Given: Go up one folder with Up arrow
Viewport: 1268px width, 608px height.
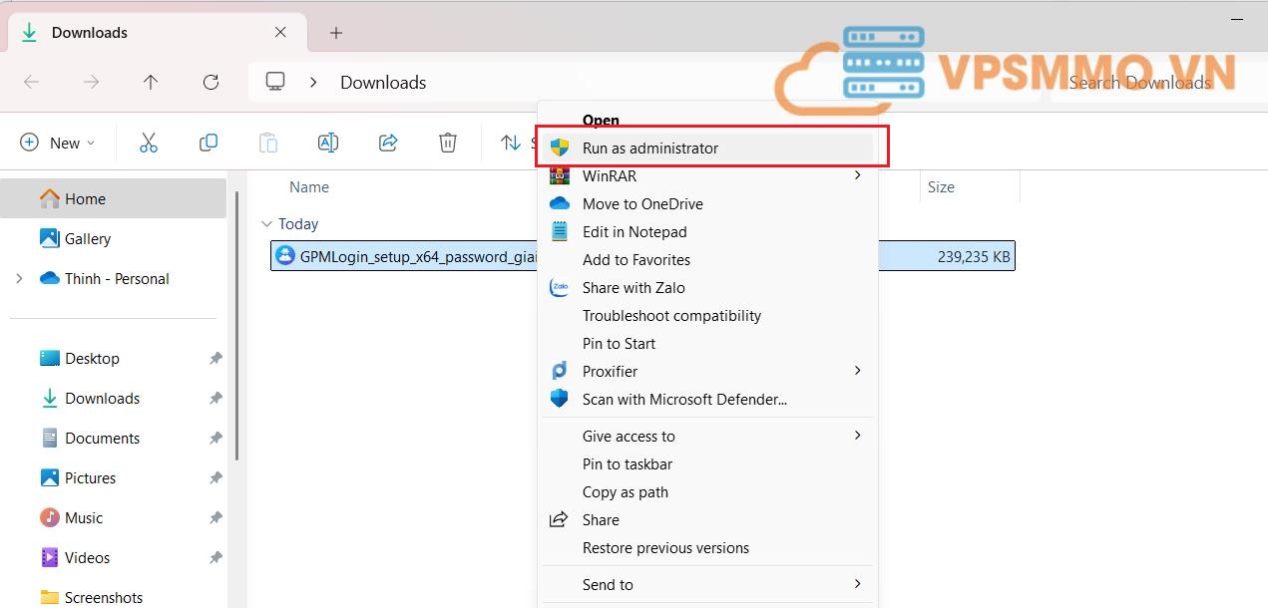Looking at the screenshot, I should pyautogui.click(x=151, y=83).
